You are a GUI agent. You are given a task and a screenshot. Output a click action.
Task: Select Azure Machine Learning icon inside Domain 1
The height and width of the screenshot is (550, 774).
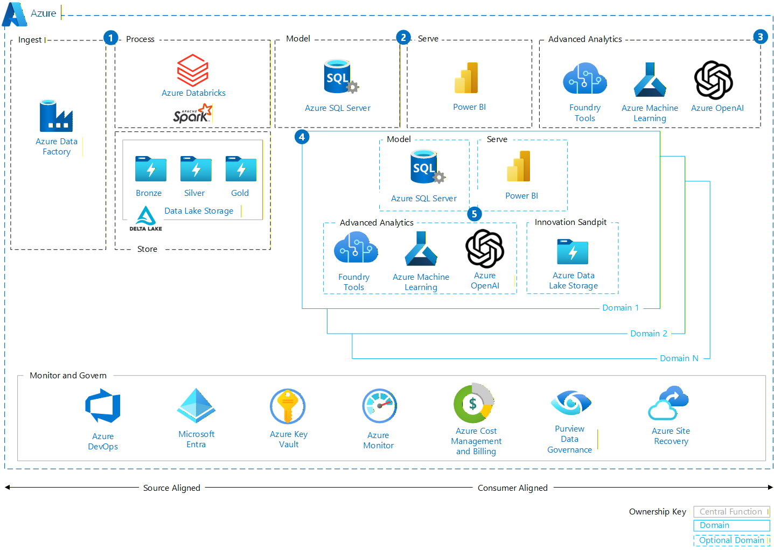tap(421, 249)
